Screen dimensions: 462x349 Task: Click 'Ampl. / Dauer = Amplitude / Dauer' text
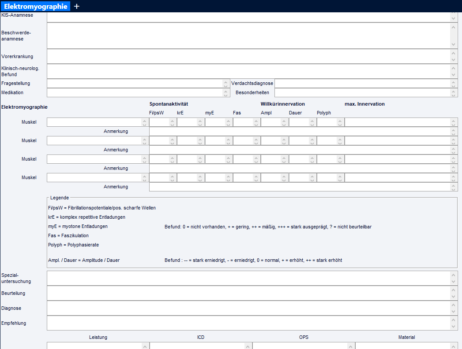pos(84,260)
